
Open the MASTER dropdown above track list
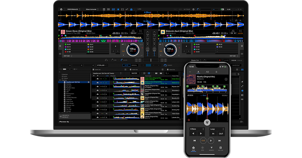tap(136, 73)
